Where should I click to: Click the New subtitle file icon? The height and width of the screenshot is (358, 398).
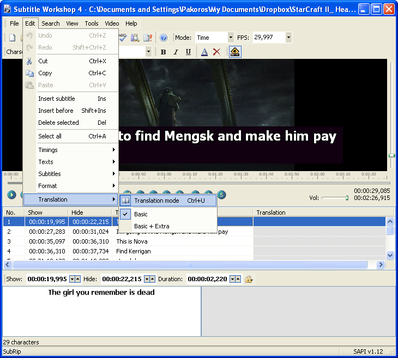point(12,38)
